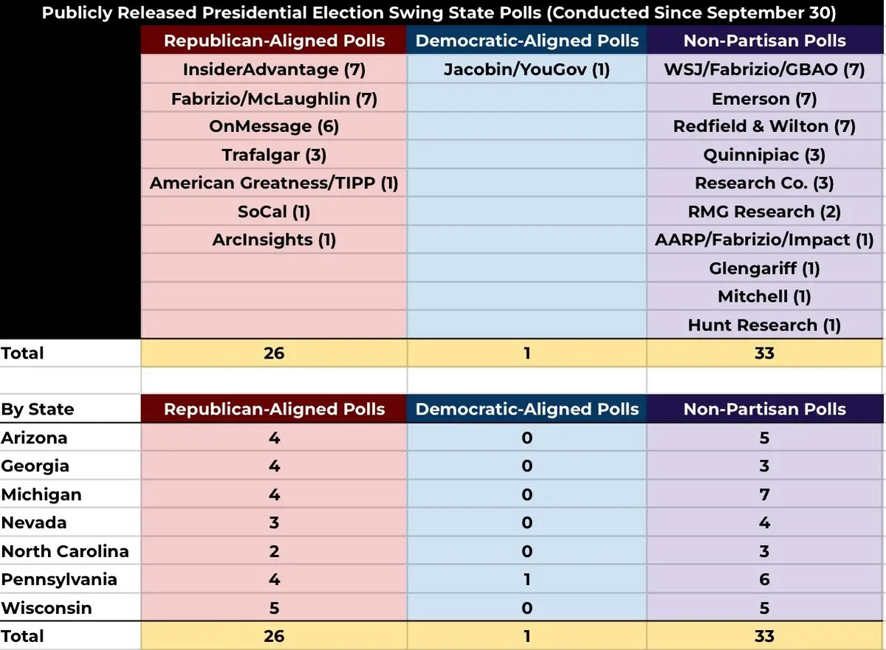886x650 pixels.
Task: Click the Emerson (7) cell
Action: (x=764, y=99)
